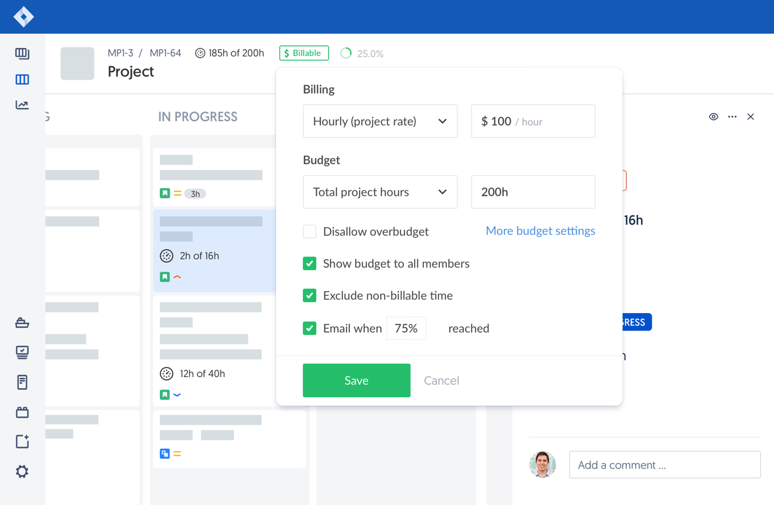Click the 185h of 200h budget text
This screenshot has width=774, height=505.
click(236, 53)
